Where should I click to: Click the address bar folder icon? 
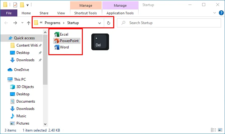[36, 23]
